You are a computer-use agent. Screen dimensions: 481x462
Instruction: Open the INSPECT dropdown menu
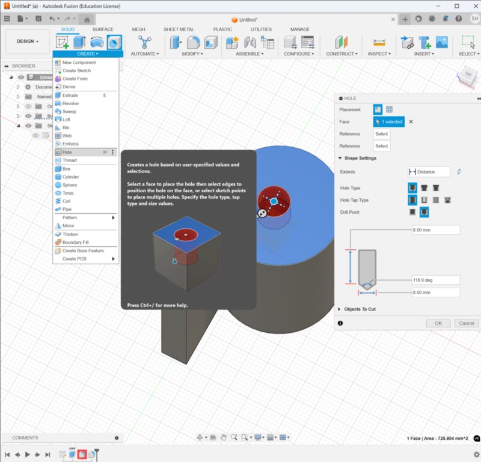coord(379,53)
